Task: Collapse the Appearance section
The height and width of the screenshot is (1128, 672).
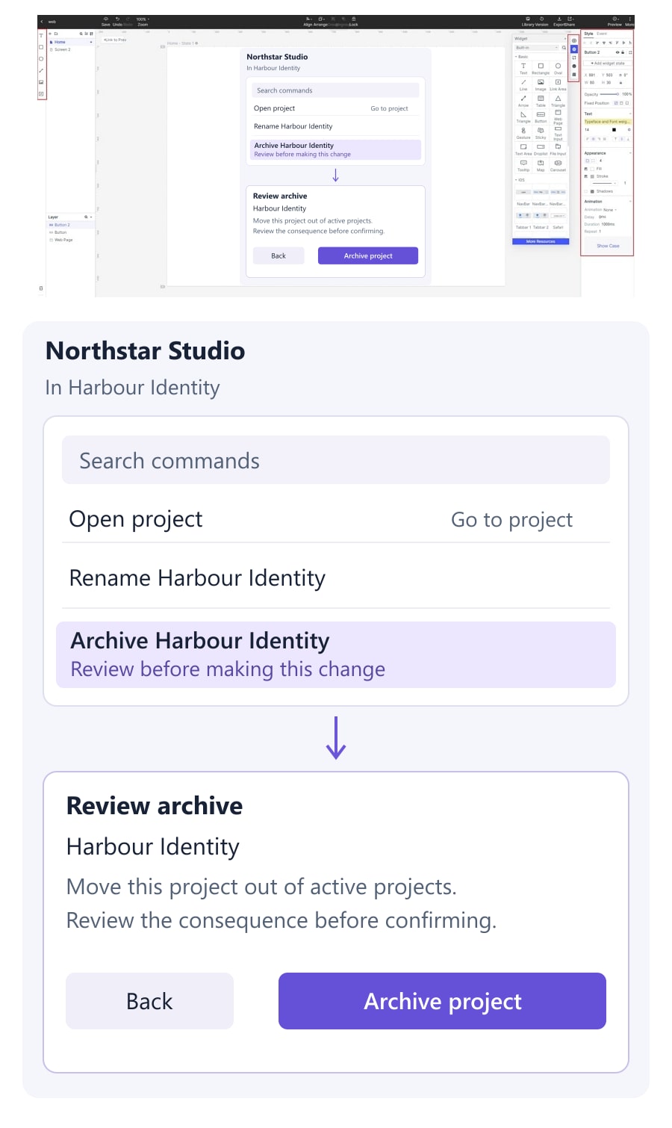Action: (x=630, y=153)
